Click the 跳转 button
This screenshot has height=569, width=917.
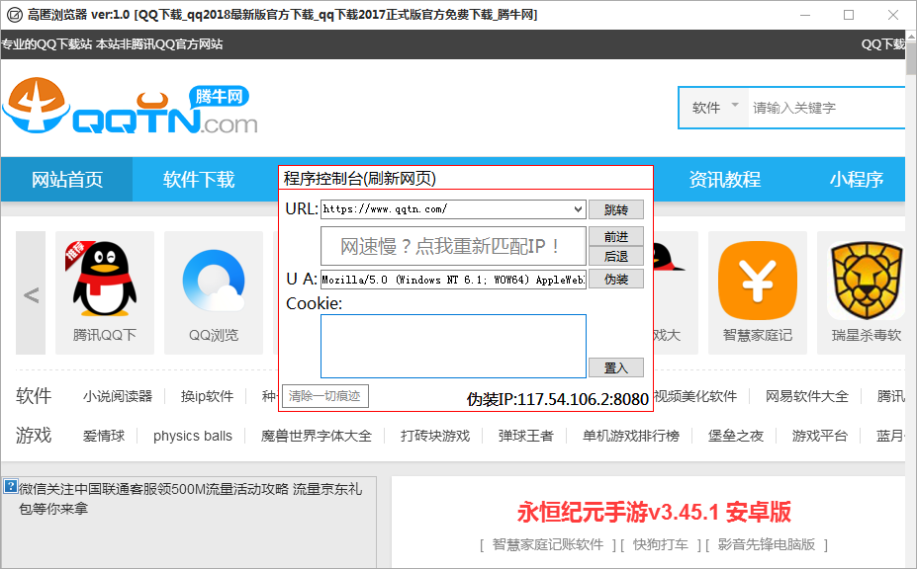616,209
